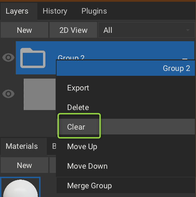Open the Plugins tab
Viewport: 196px width, 197px height.
coord(94,11)
